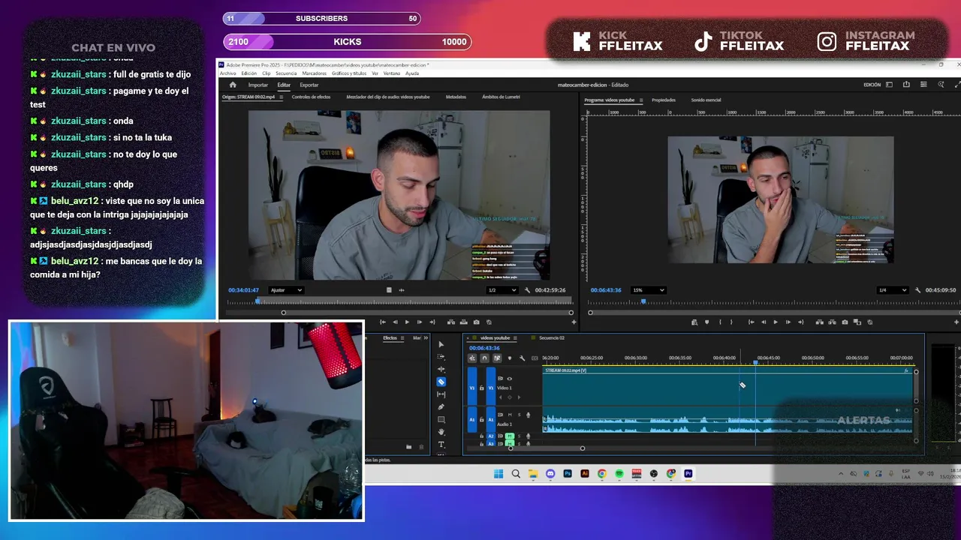Select the Pen tool
The width and height of the screenshot is (961, 540).
click(x=441, y=407)
